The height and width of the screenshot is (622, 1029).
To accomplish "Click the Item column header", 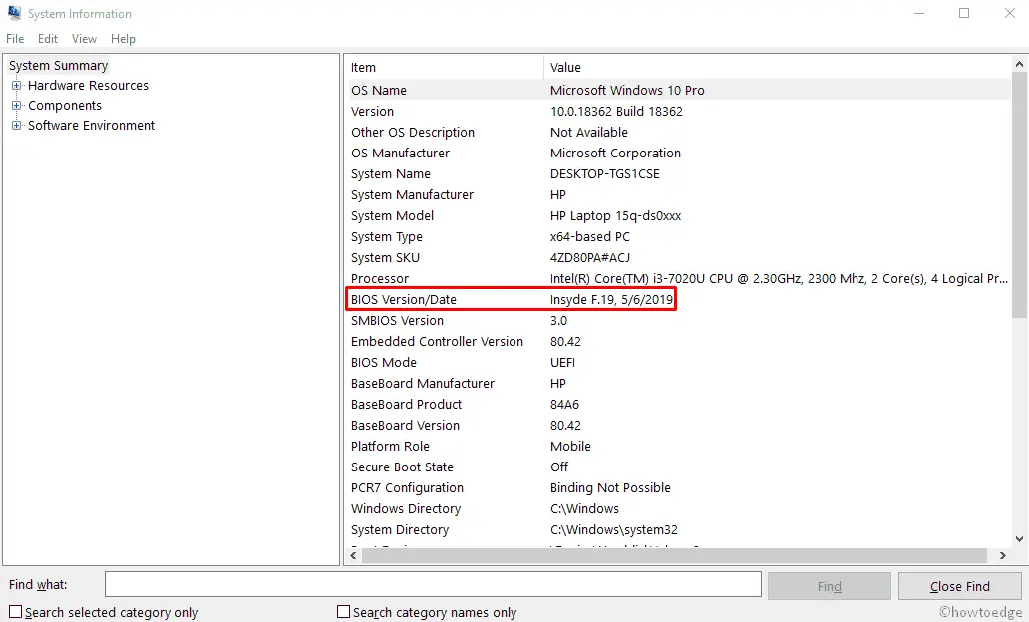I will [x=444, y=68].
